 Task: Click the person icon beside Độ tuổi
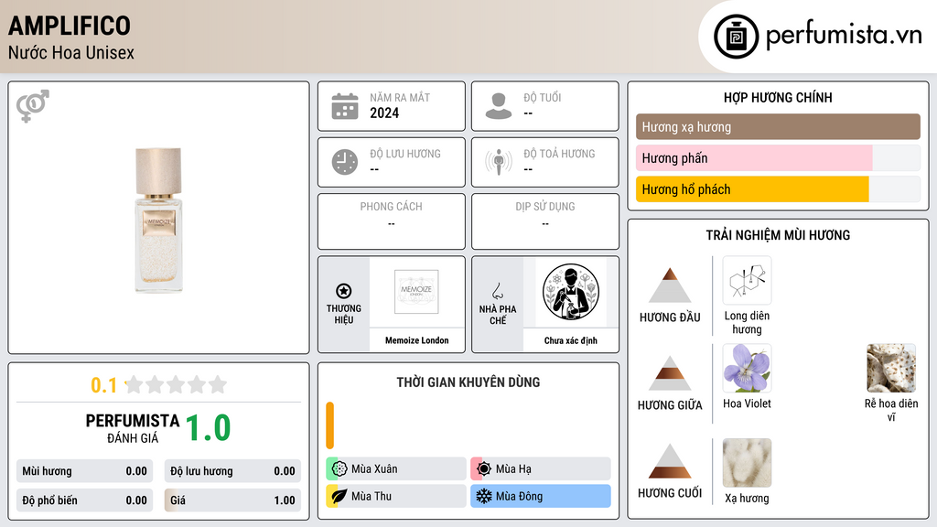pos(499,106)
